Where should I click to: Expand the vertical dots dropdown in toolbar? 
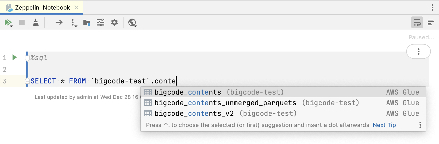(x=74, y=23)
